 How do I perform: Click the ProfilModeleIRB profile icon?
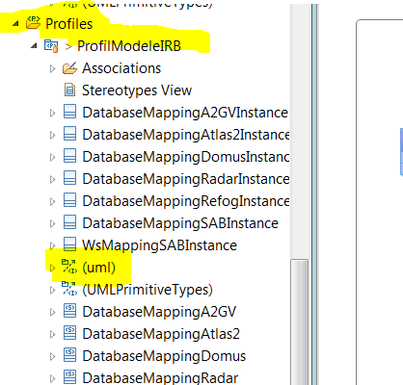[x=51, y=46]
